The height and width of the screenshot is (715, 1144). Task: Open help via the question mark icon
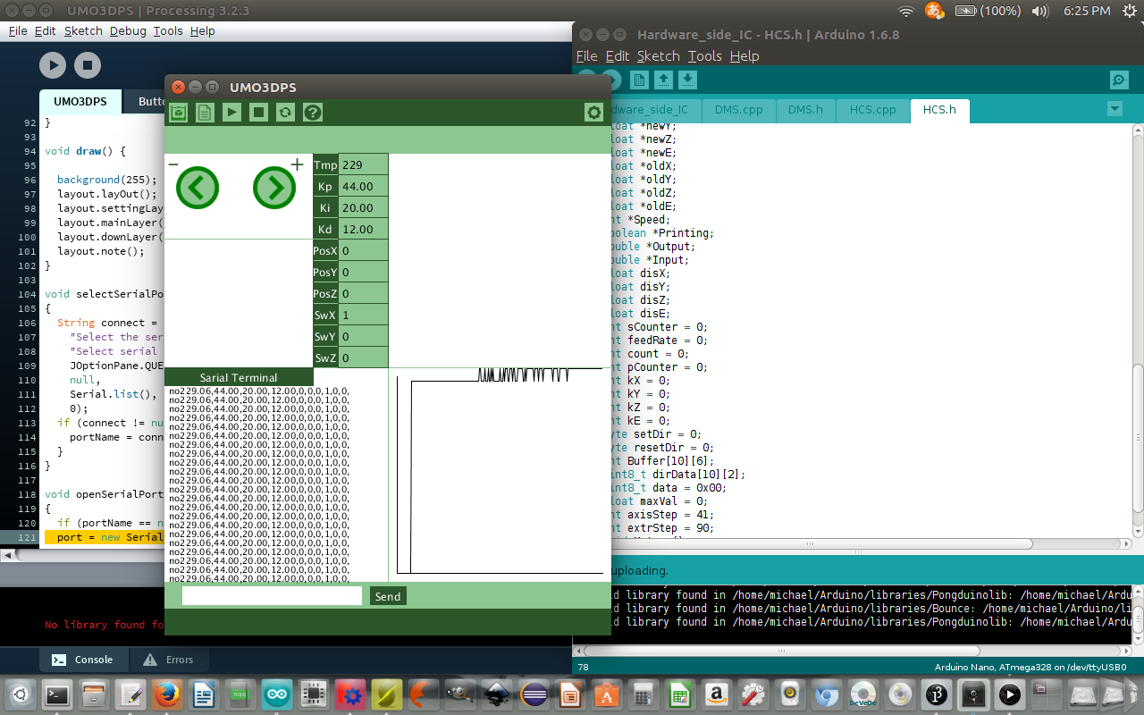tap(312, 113)
